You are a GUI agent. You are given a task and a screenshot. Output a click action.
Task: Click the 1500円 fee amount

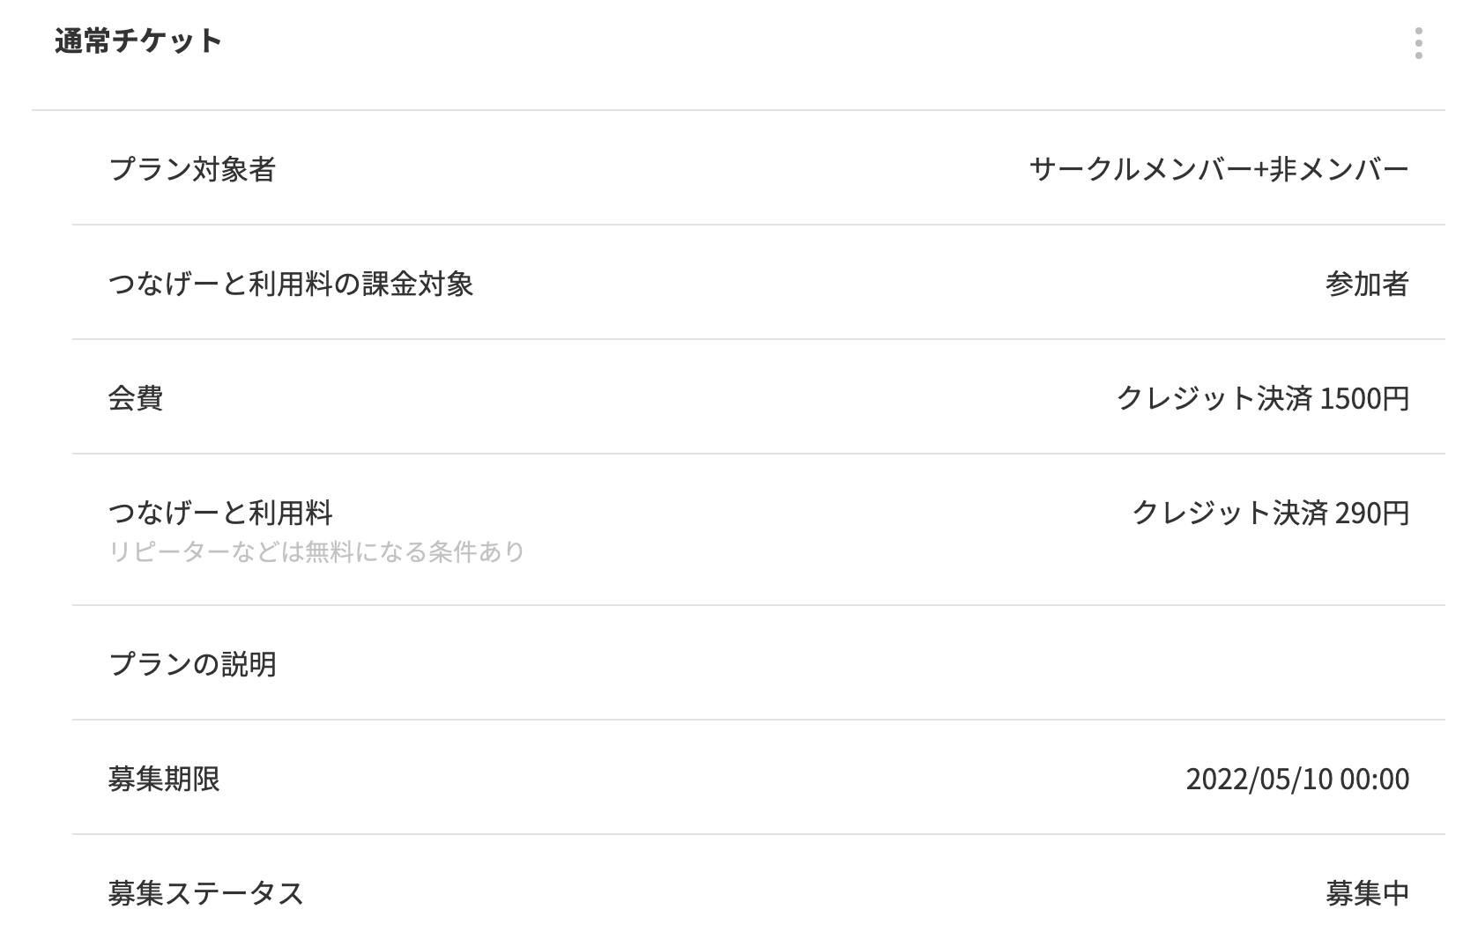1365,398
